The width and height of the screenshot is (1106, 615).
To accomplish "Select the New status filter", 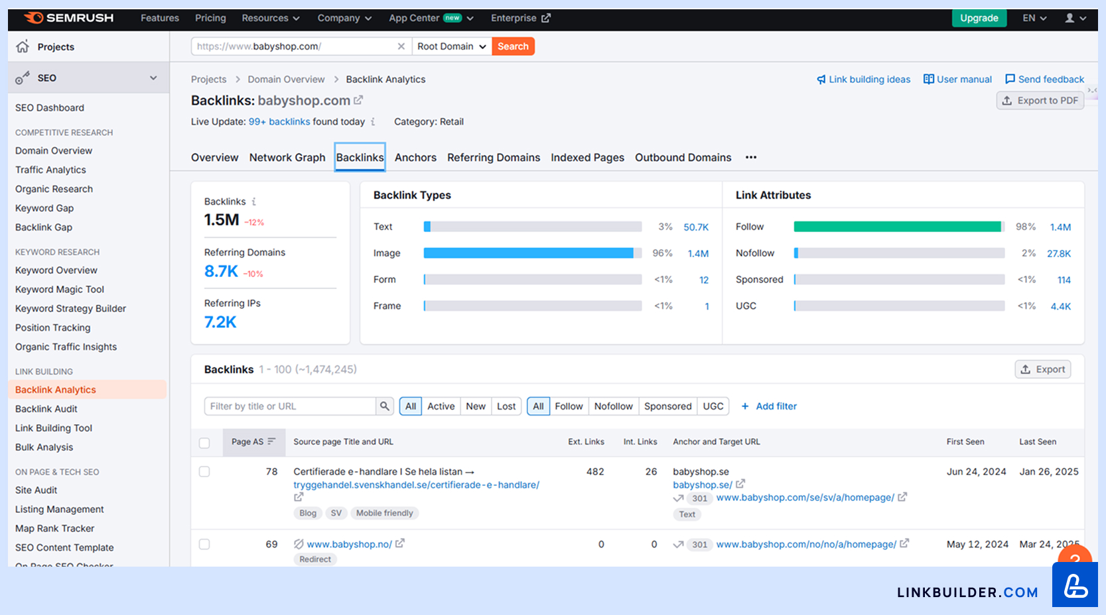I will (x=476, y=406).
